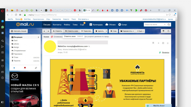Filter flagged letters with red flag
The width and height of the screenshot is (191, 107).
tap(25, 68)
